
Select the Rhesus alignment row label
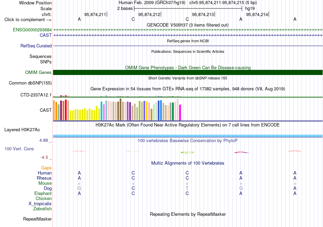(x=44, y=178)
